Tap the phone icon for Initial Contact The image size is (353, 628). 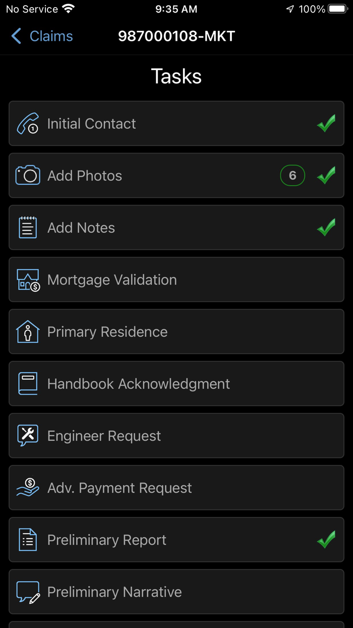(x=28, y=123)
